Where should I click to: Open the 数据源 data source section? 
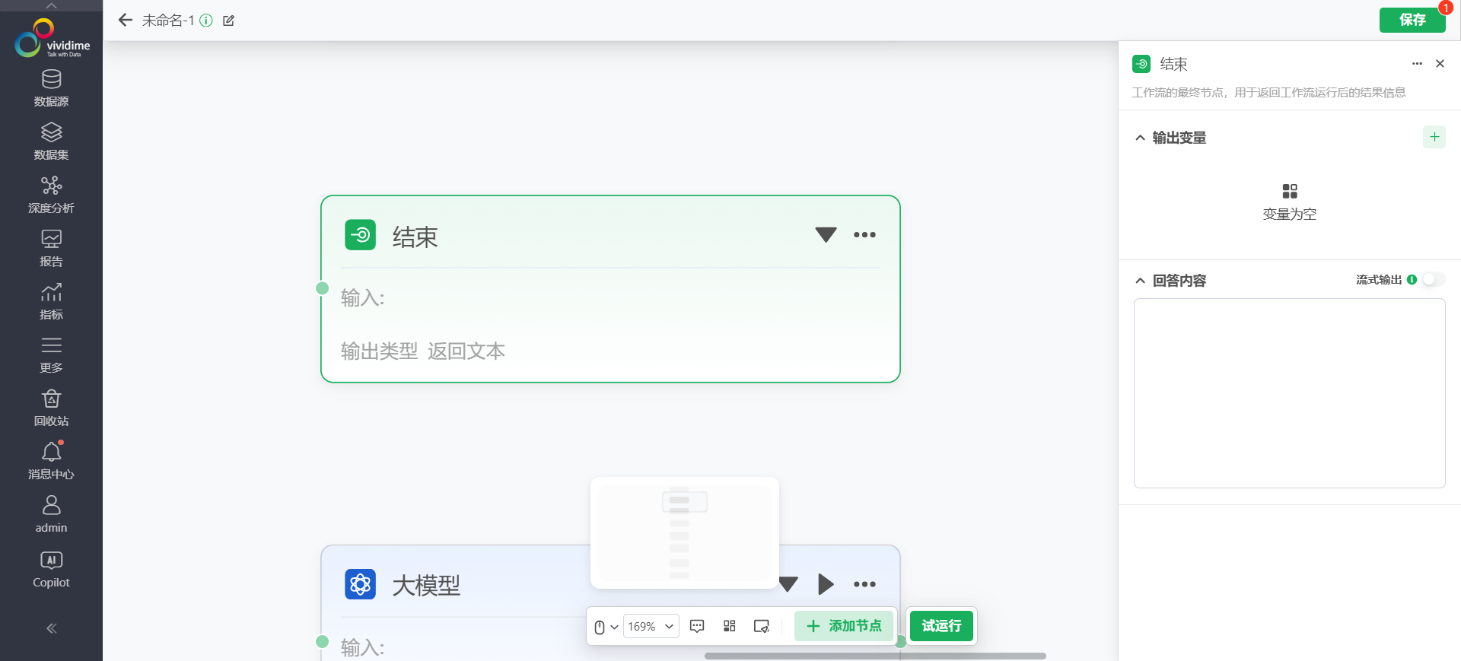pyautogui.click(x=51, y=88)
